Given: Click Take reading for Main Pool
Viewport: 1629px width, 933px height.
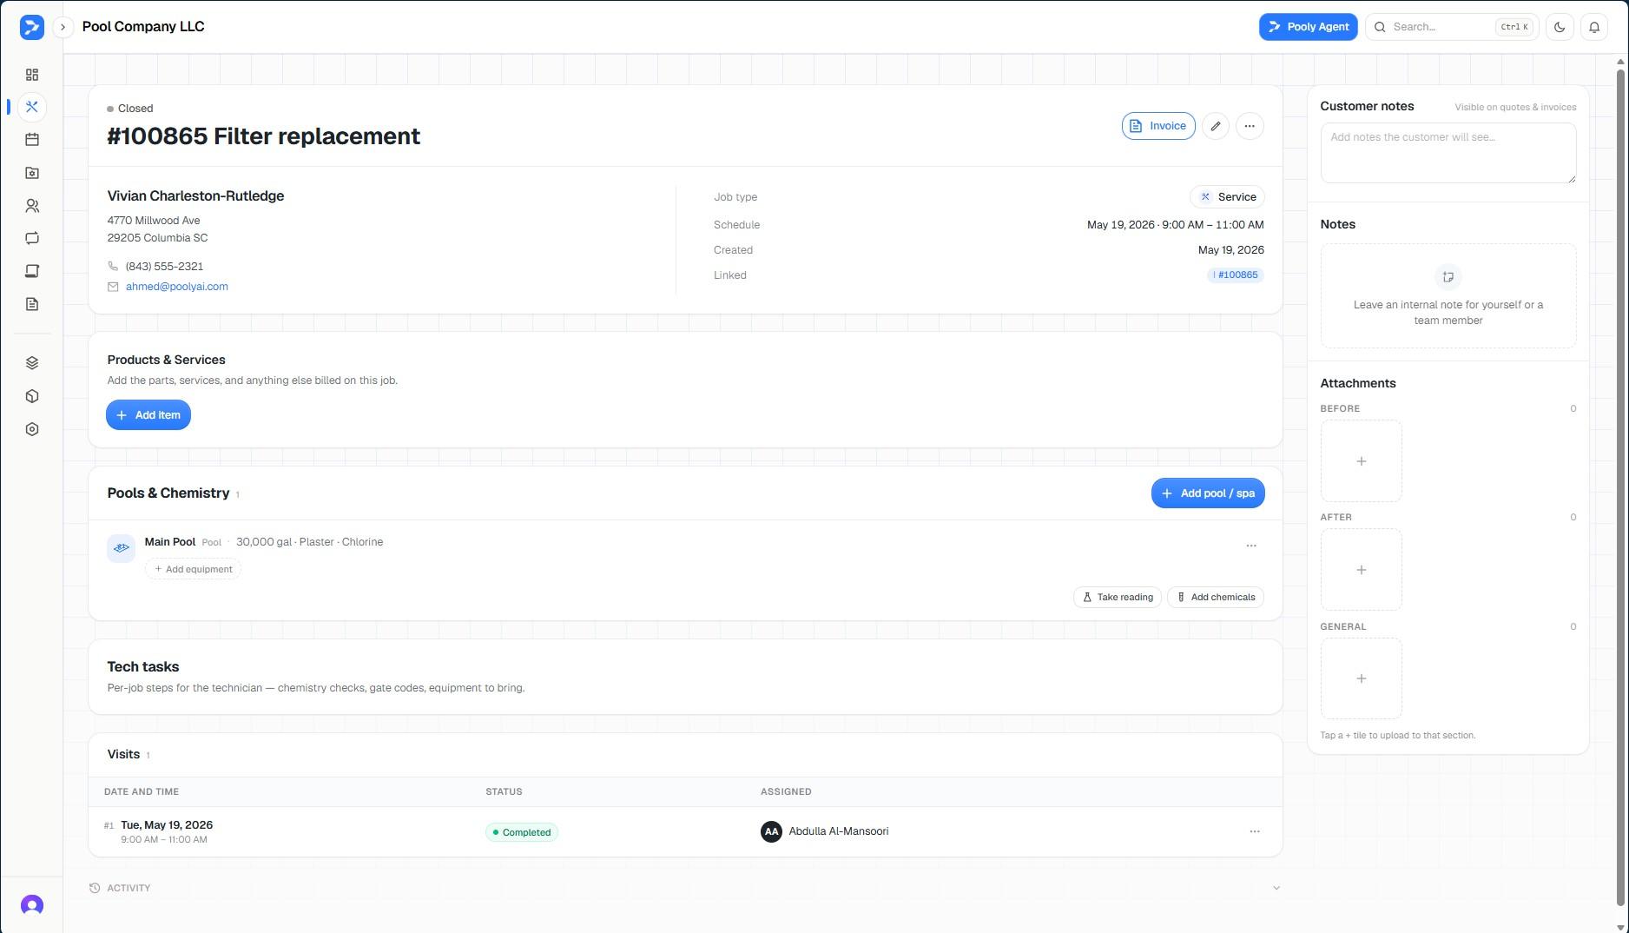Looking at the screenshot, I should coord(1118,598).
